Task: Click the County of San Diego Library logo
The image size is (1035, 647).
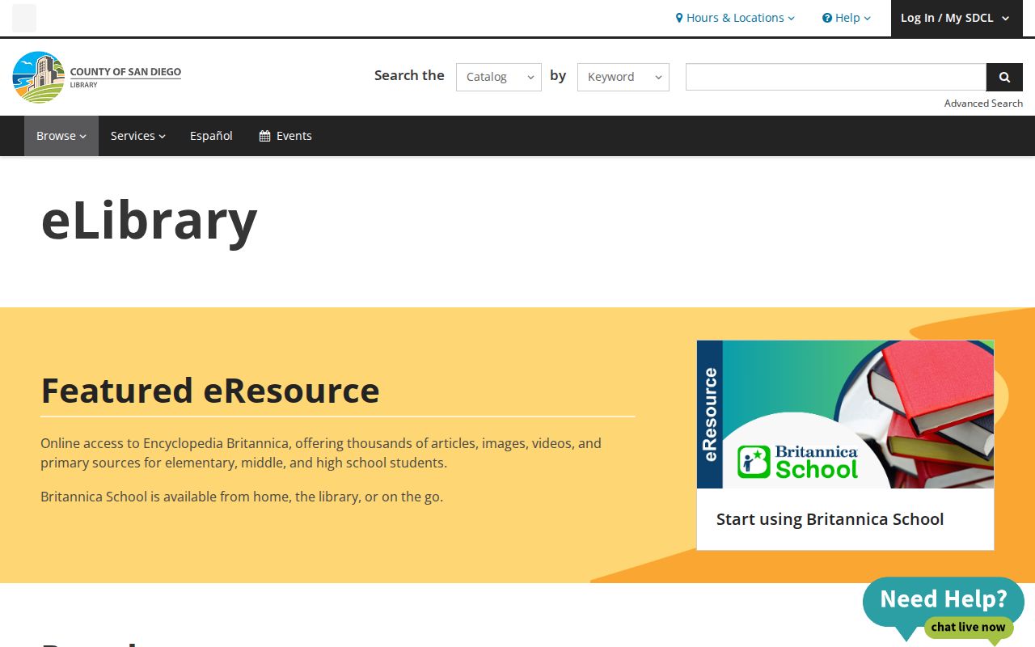Action: (97, 77)
